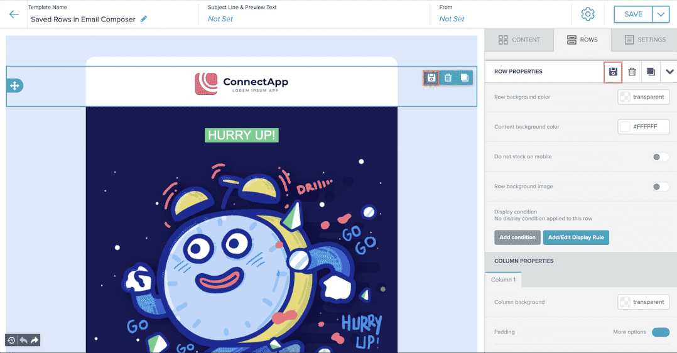The image size is (677, 353).
Task: Pick Content background color #FFFFFF swatch
Action: (x=625, y=127)
